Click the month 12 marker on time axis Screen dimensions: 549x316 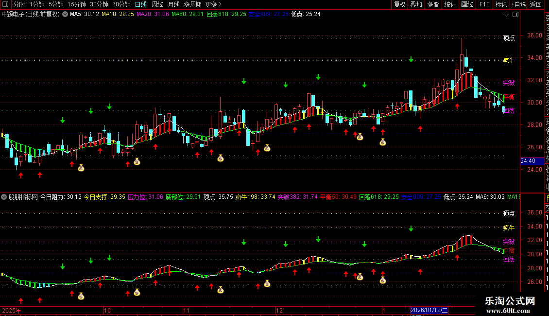coord(279,310)
